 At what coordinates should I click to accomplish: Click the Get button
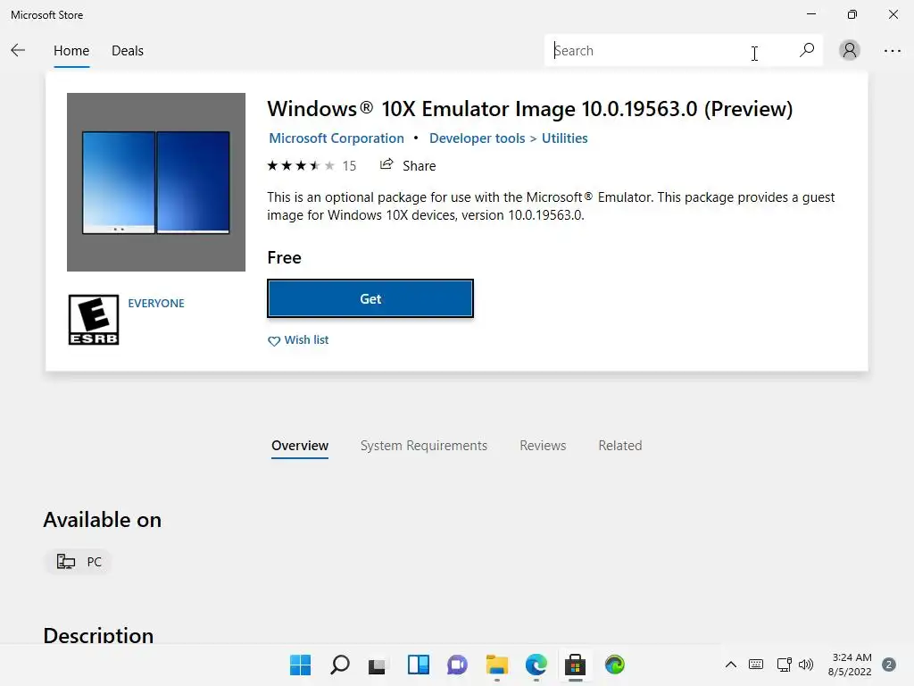coord(370,298)
